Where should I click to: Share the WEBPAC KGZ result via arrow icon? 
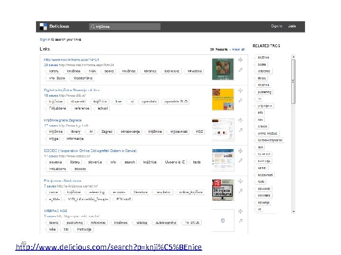point(241,221)
